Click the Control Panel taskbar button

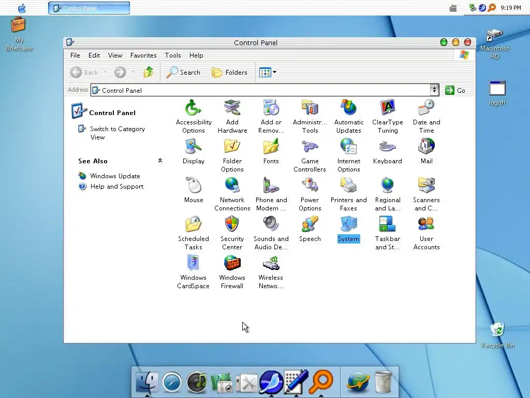89,8
